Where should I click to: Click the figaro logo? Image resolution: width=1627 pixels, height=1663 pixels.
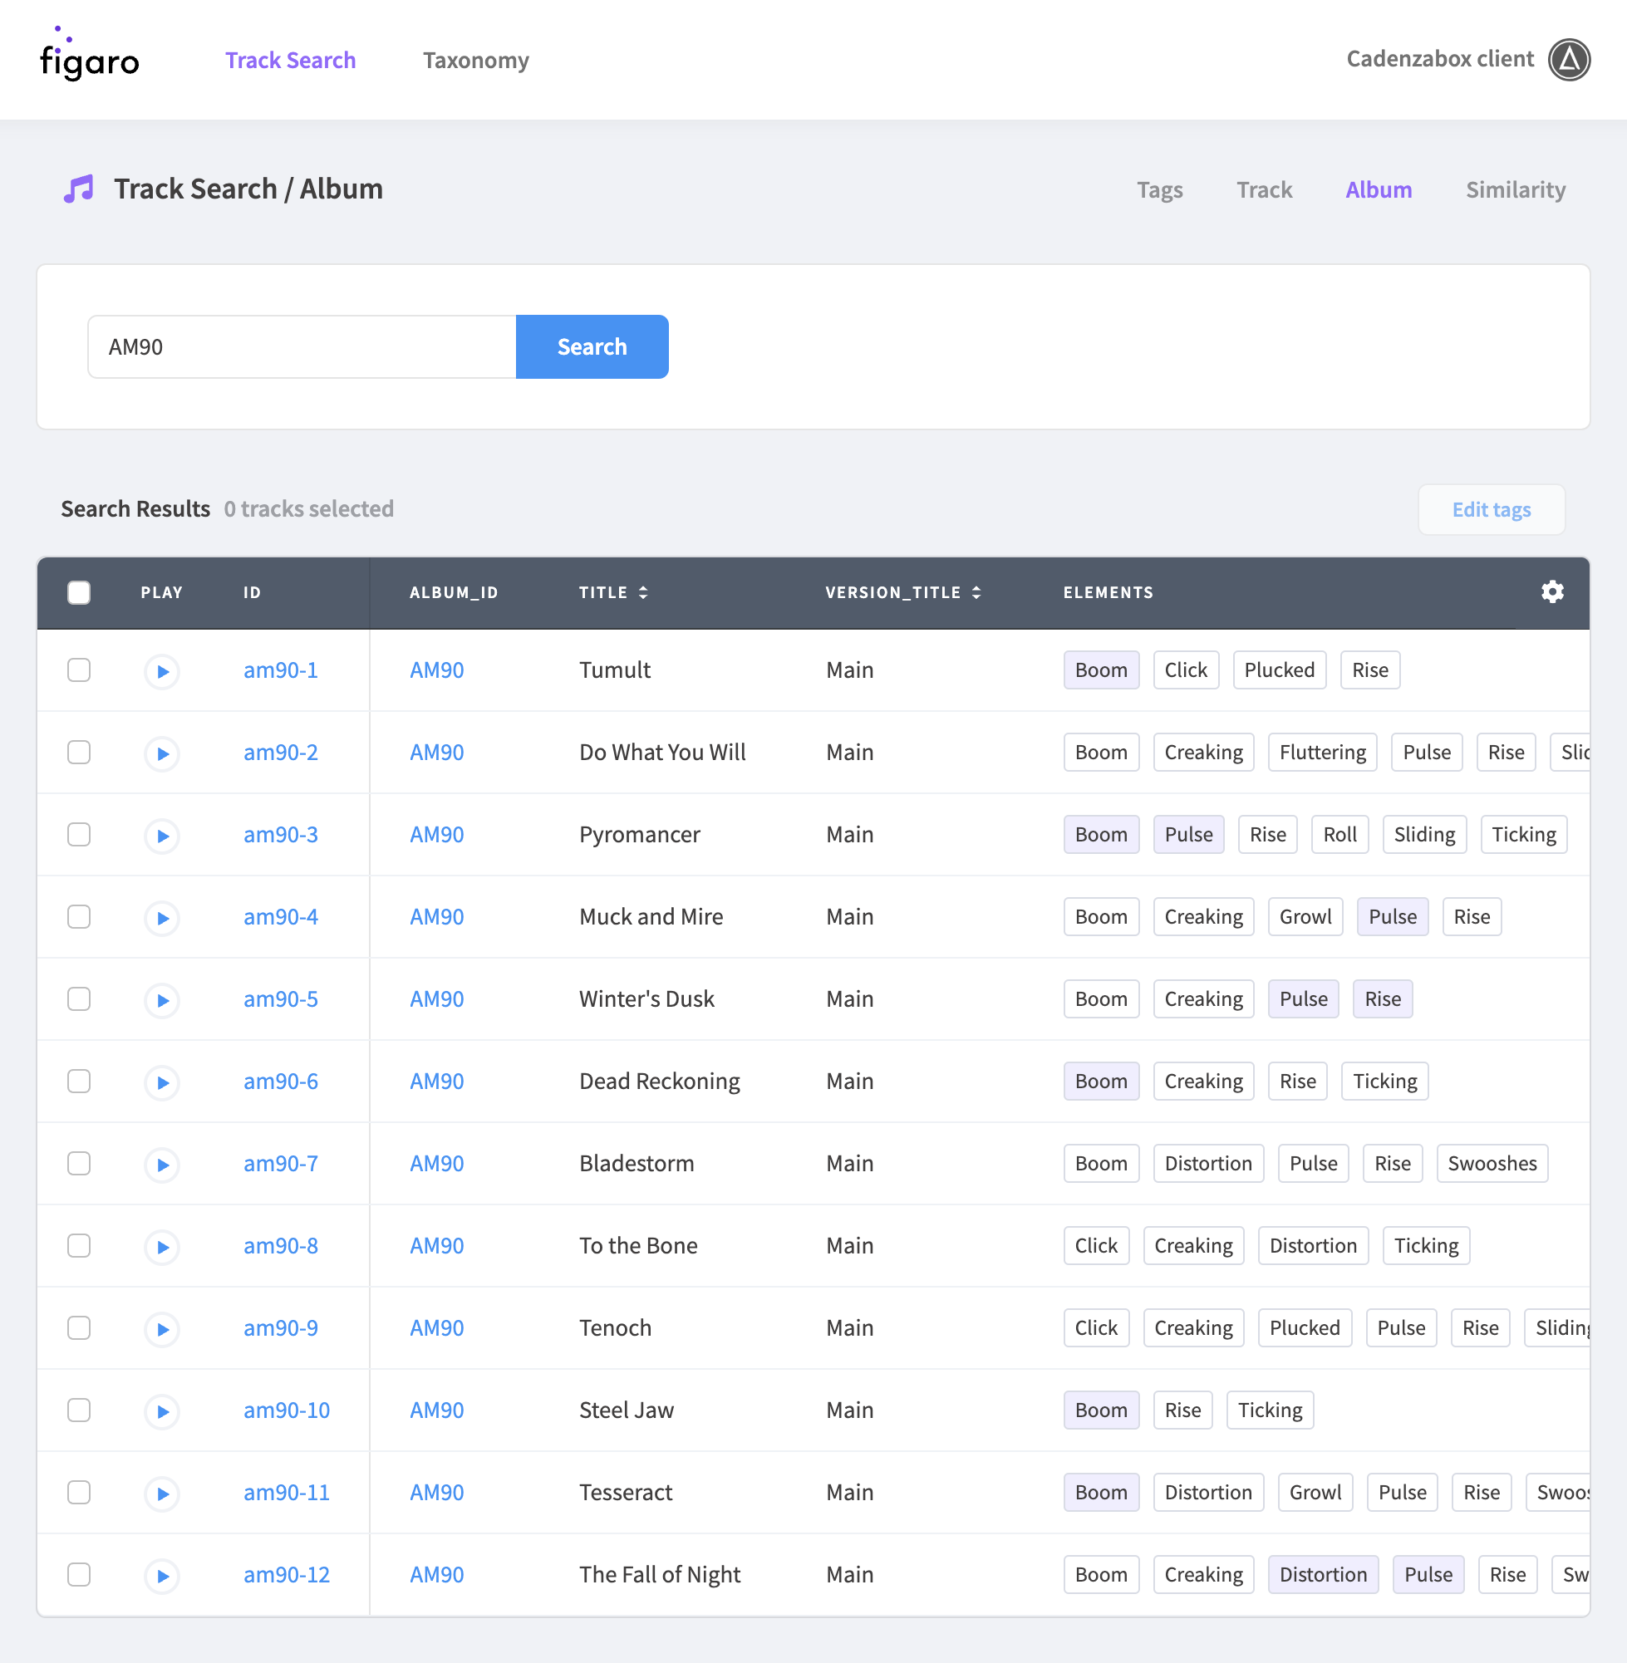[x=90, y=56]
